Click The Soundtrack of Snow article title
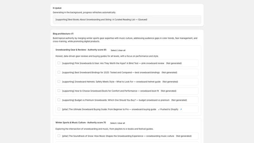 118,136
